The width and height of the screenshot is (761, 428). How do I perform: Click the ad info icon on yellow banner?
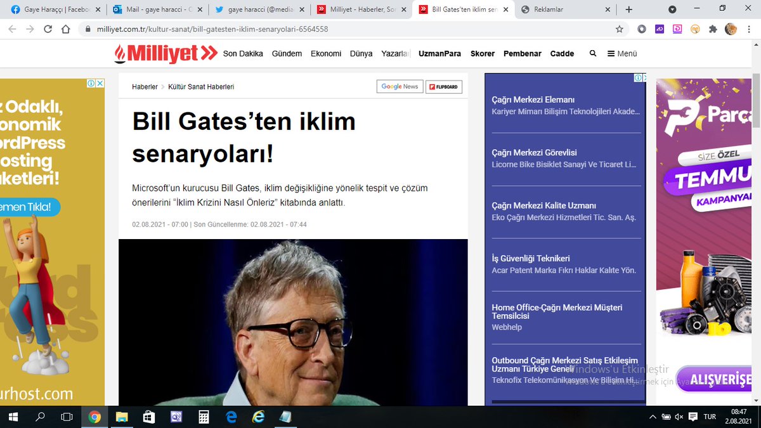91,83
